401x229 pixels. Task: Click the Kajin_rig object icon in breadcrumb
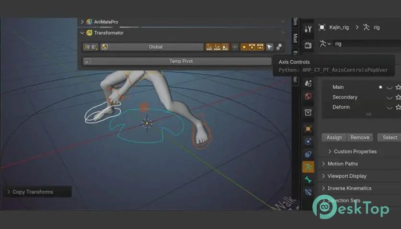tap(322, 27)
